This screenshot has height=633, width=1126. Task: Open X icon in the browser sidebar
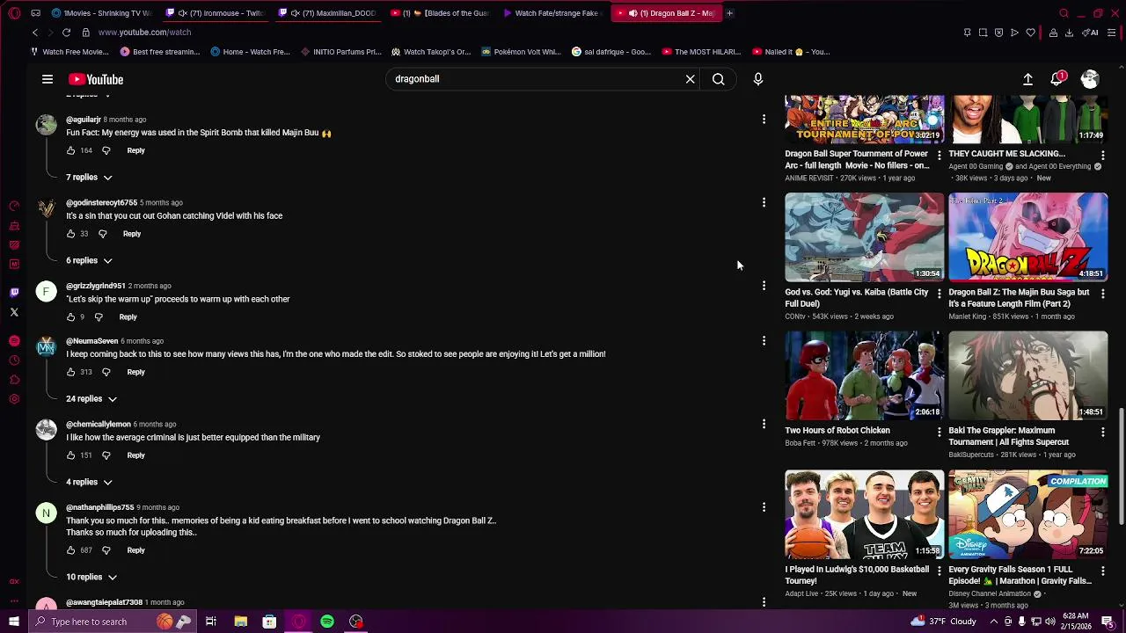click(x=14, y=313)
